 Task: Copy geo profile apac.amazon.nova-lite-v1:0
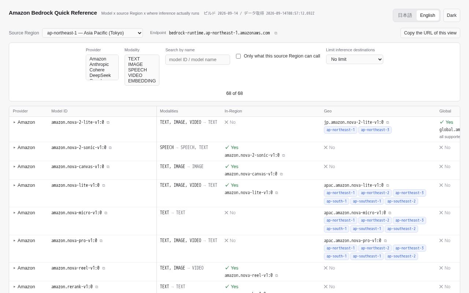pos(388,185)
